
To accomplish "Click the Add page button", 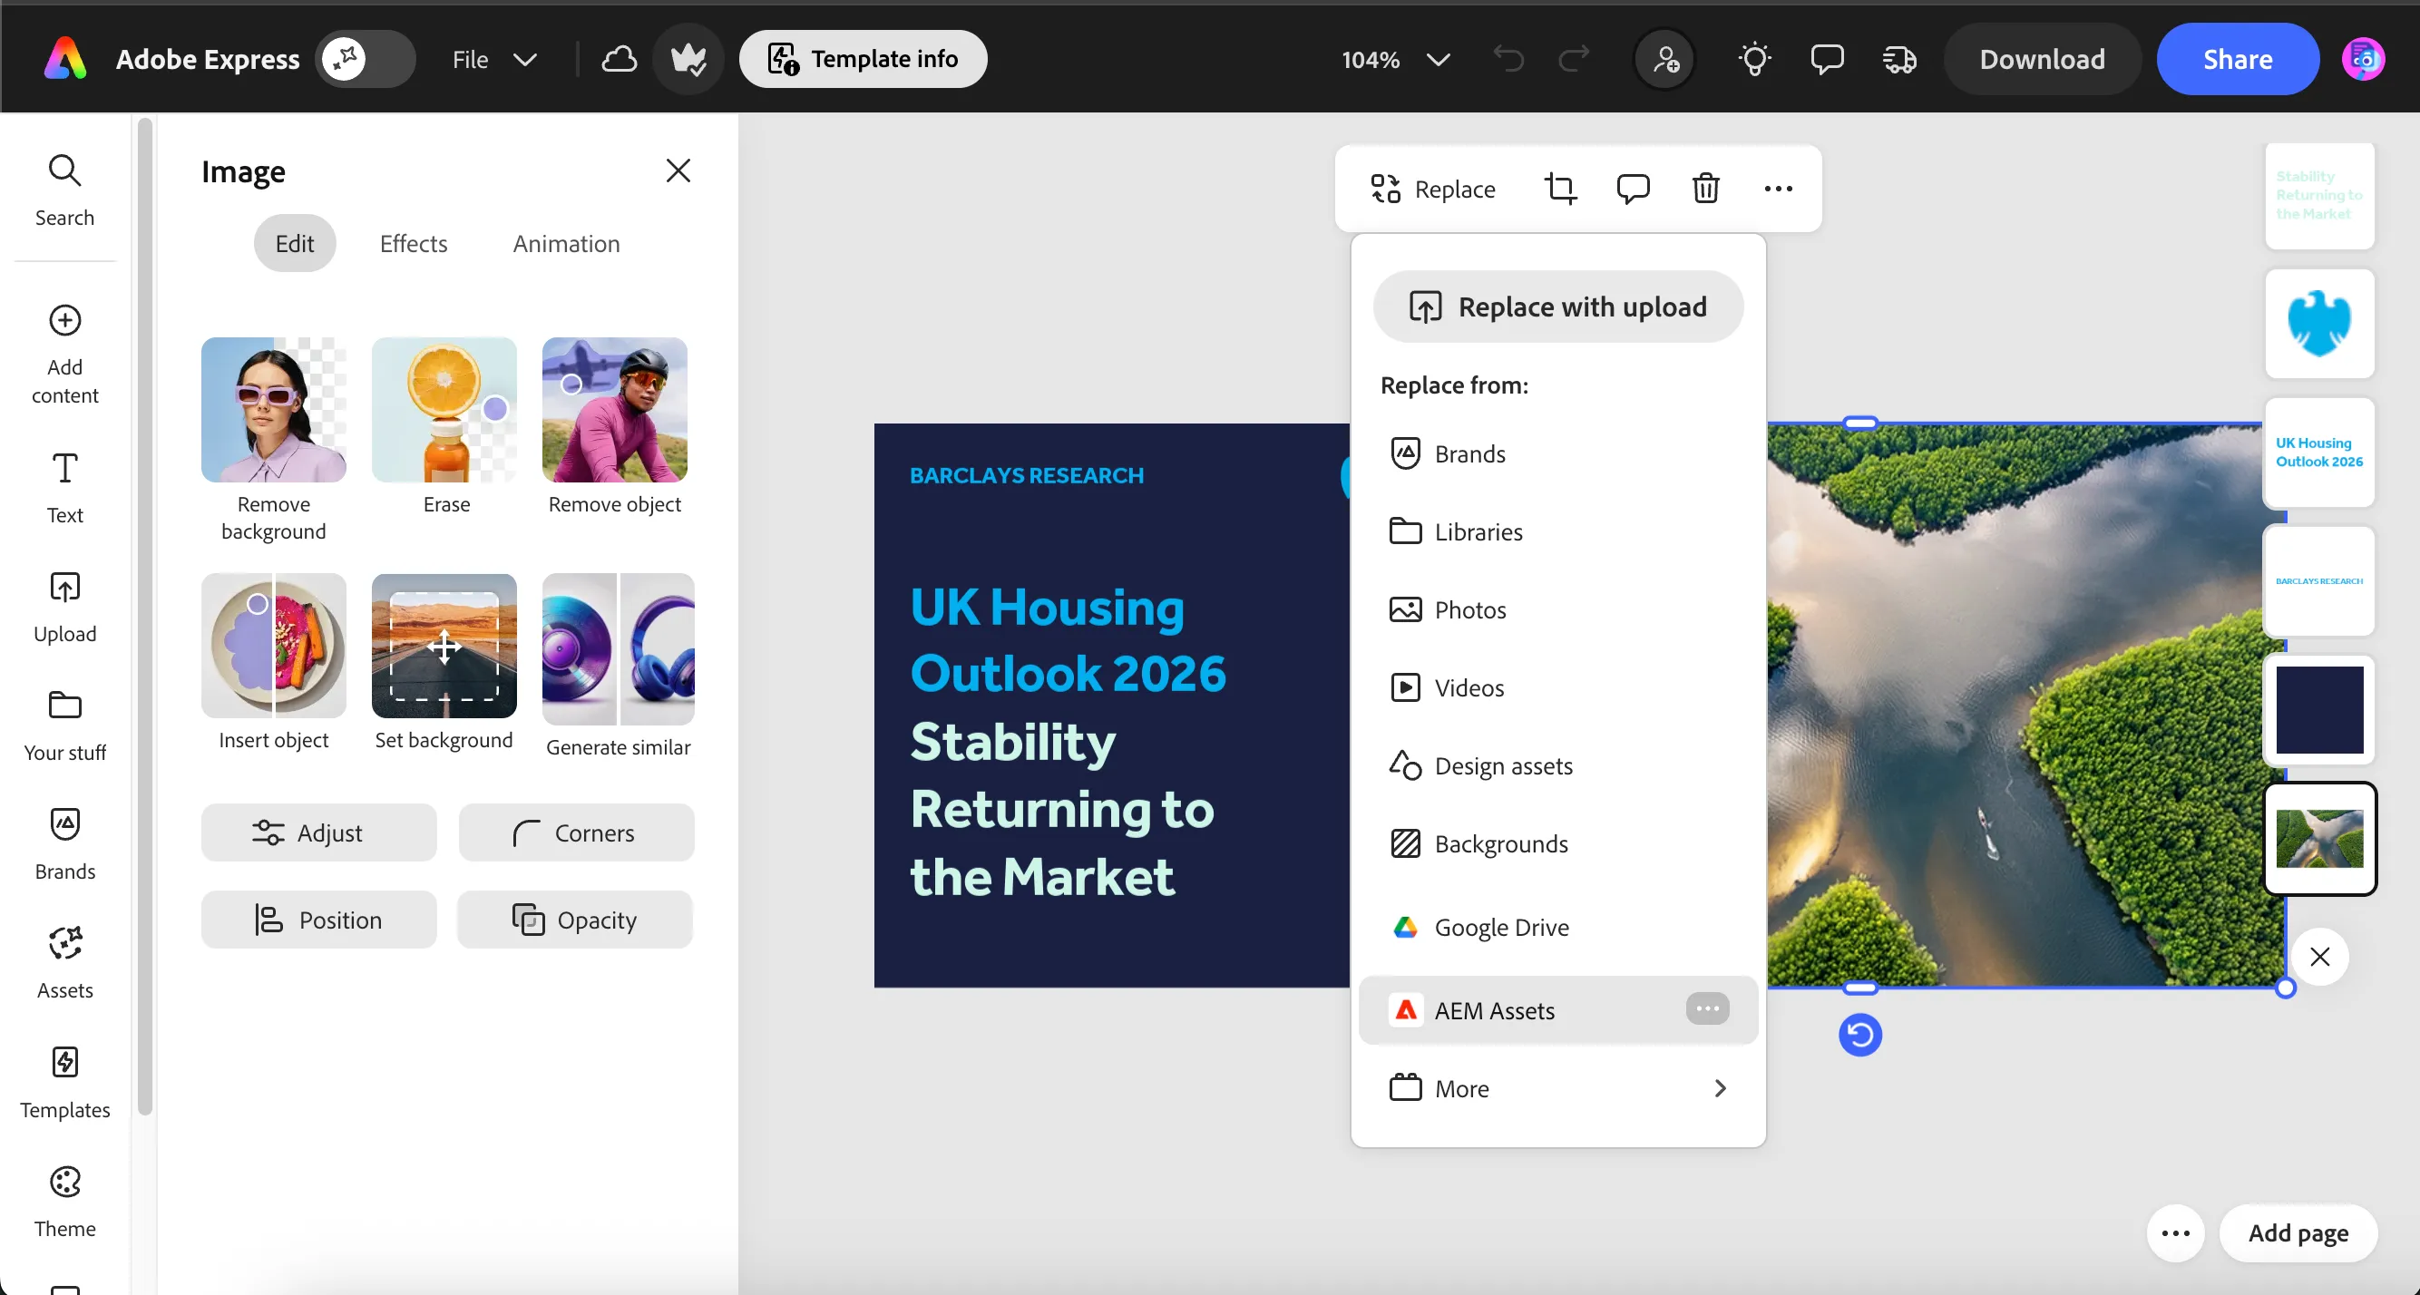I will click(2298, 1233).
